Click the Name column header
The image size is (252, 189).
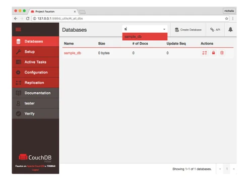click(x=69, y=43)
